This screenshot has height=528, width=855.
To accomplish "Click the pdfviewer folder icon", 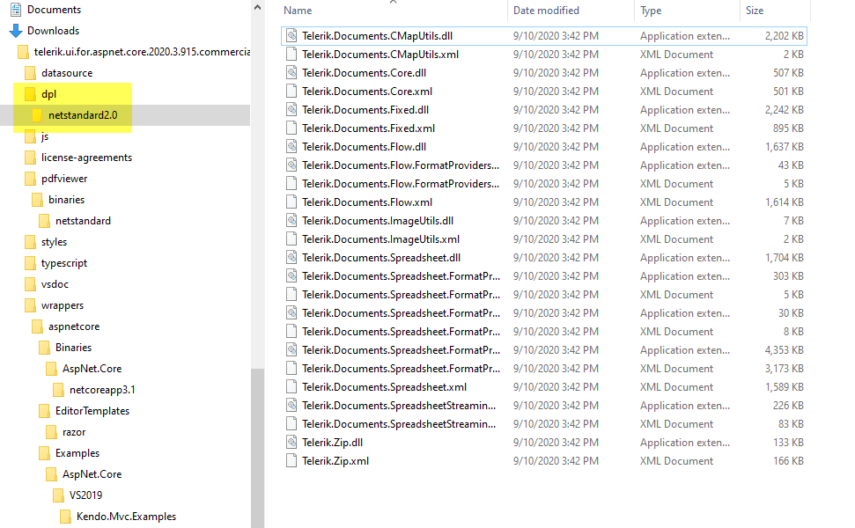I will 31,179.
